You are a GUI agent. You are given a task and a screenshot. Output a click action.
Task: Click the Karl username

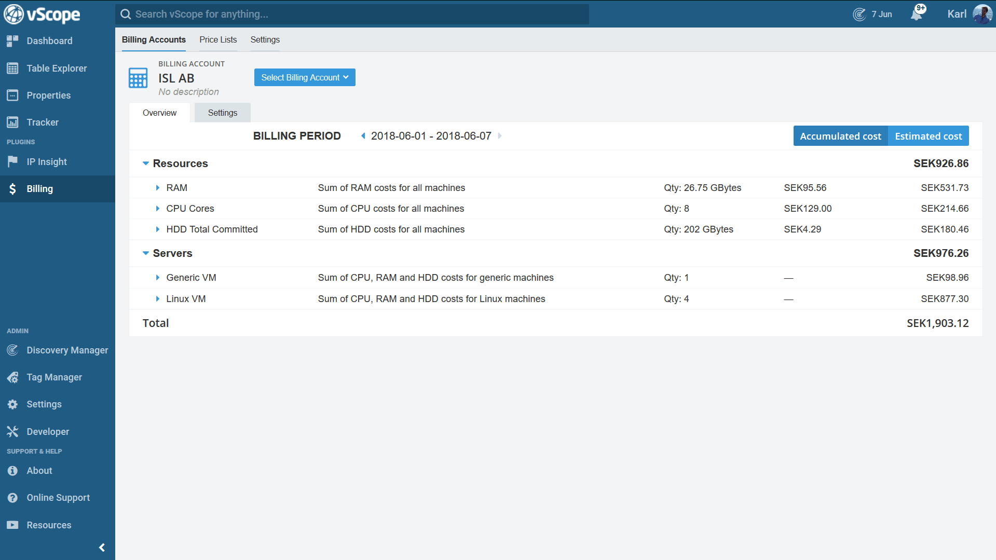pyautogui.click(x=957, y=14)
